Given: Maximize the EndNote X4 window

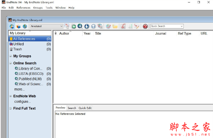Looking at the screenshot, I should (x=199, y=2).
